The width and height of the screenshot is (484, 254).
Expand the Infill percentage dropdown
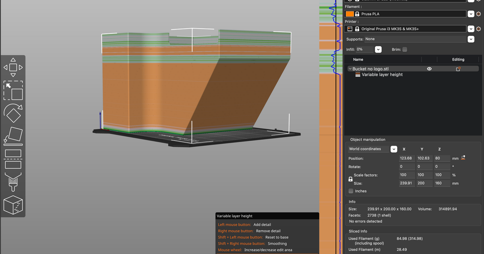(x=378, y=50)
